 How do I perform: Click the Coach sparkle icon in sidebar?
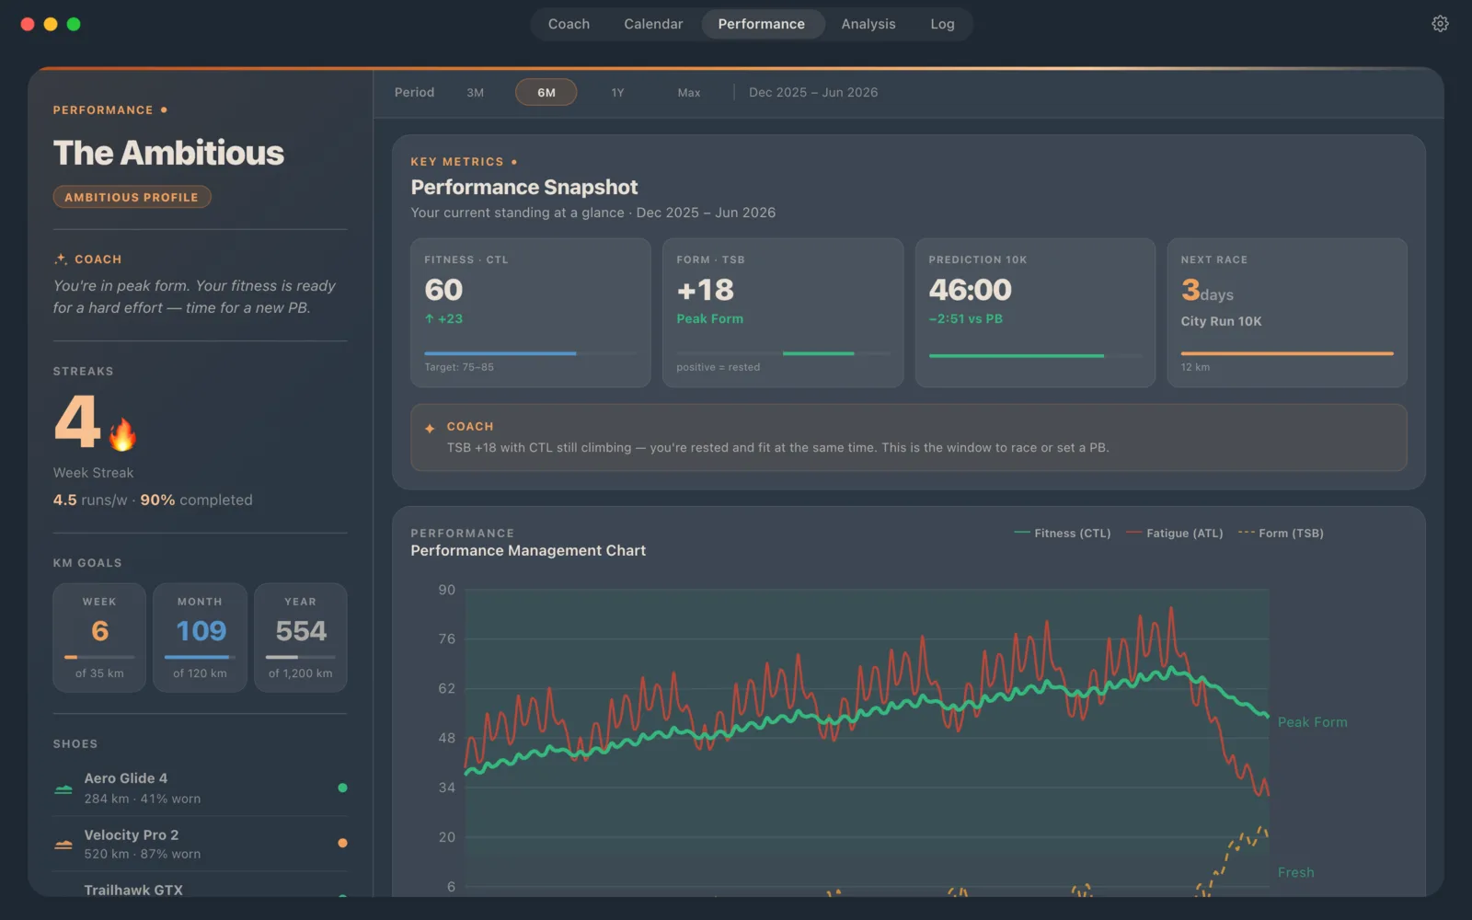click(61, 259)
